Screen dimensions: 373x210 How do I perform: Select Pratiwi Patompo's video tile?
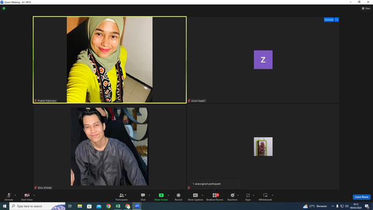[x=110, y=60]
